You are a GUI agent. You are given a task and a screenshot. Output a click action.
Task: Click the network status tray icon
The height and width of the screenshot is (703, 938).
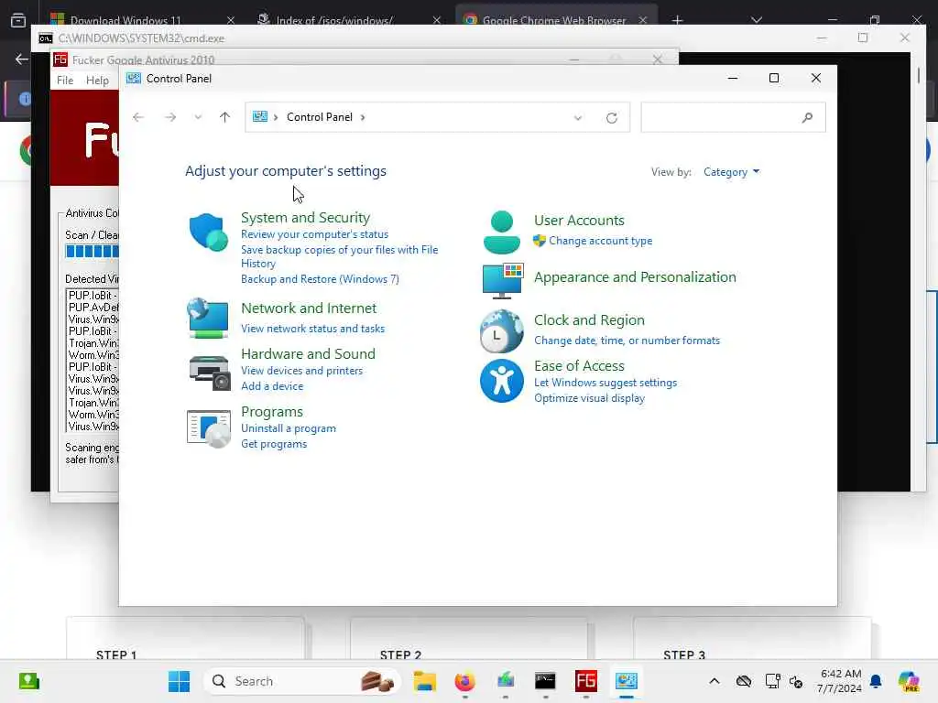click(772, 681)
